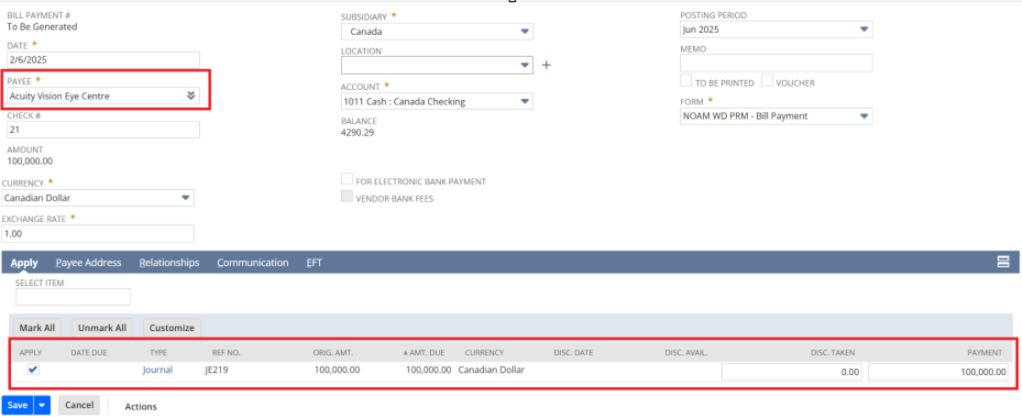Open the Relationships tab
Screen dimensions: 1022x420
pos(170,263)
